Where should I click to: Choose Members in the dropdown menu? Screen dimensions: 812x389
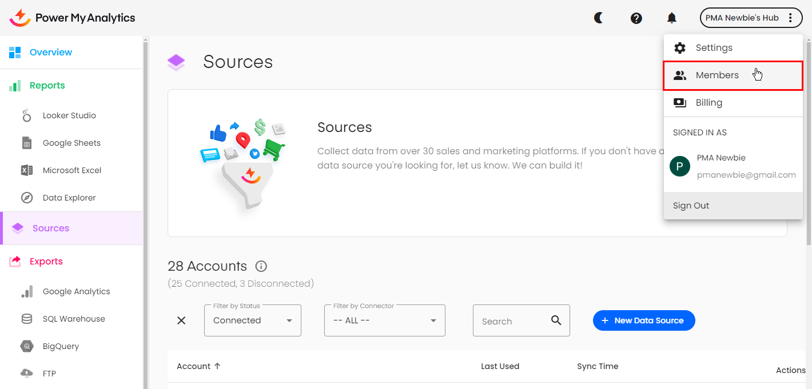coord(717,75)
